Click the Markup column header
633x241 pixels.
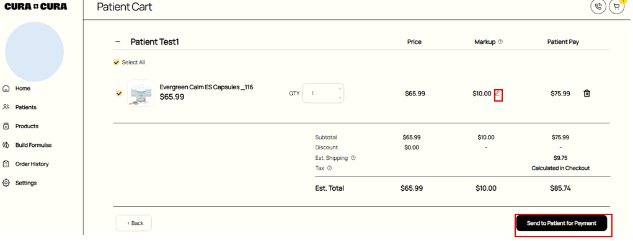485,42
